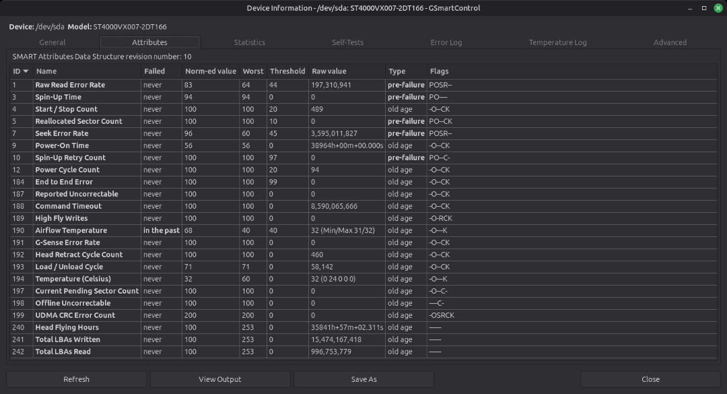Click the -OSRCK flags cell
Image resolution: width=727 pixels, height=394 pixels.
[x=442, y=315]
